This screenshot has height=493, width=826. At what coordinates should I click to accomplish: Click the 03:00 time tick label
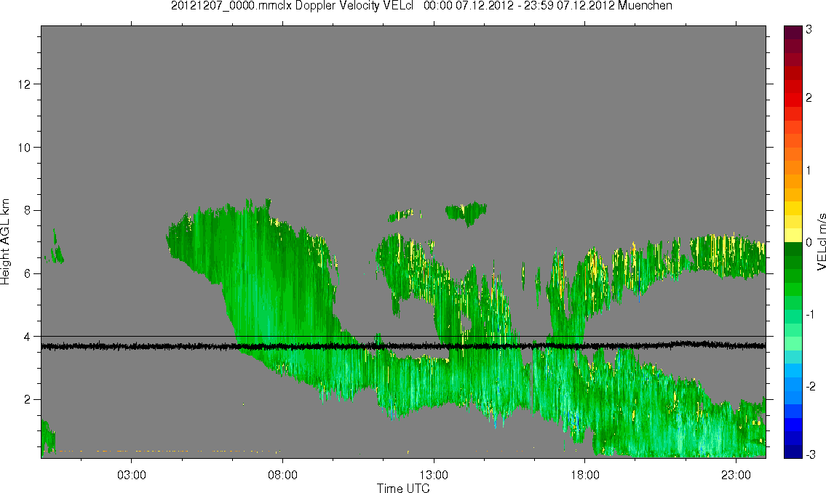tap(131, 475)
